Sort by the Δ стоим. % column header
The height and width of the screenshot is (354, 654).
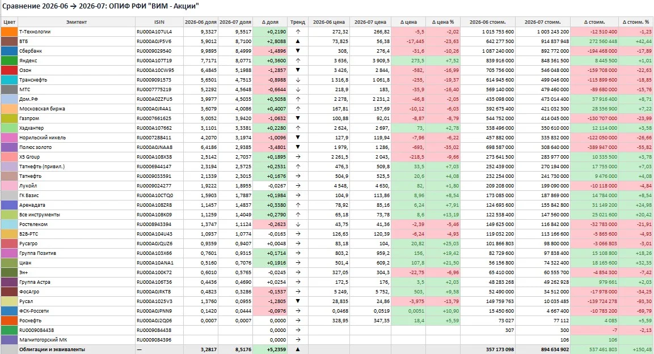click(636, 22)
